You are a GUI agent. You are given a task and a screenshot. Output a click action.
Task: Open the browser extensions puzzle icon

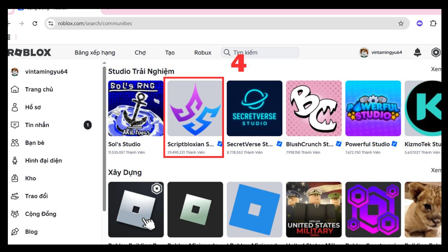pos(433,23)
